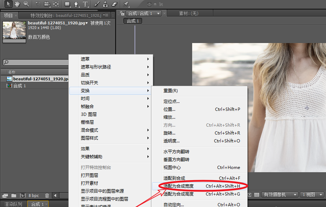The width and height of the screenshot is (326, 207).
Task: Open the beautiful-1274051_1920.jpg name dropdown arrow
Action: (x=87, y=23)
